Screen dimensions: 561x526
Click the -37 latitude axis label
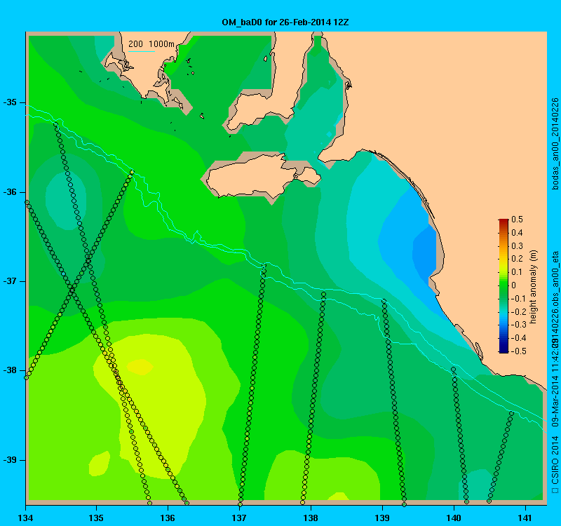click(x=10, y=281)
